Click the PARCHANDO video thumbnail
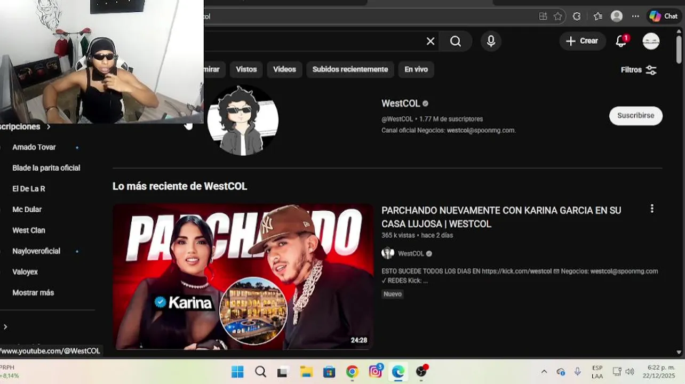The image size is (685, 384). 243,276
